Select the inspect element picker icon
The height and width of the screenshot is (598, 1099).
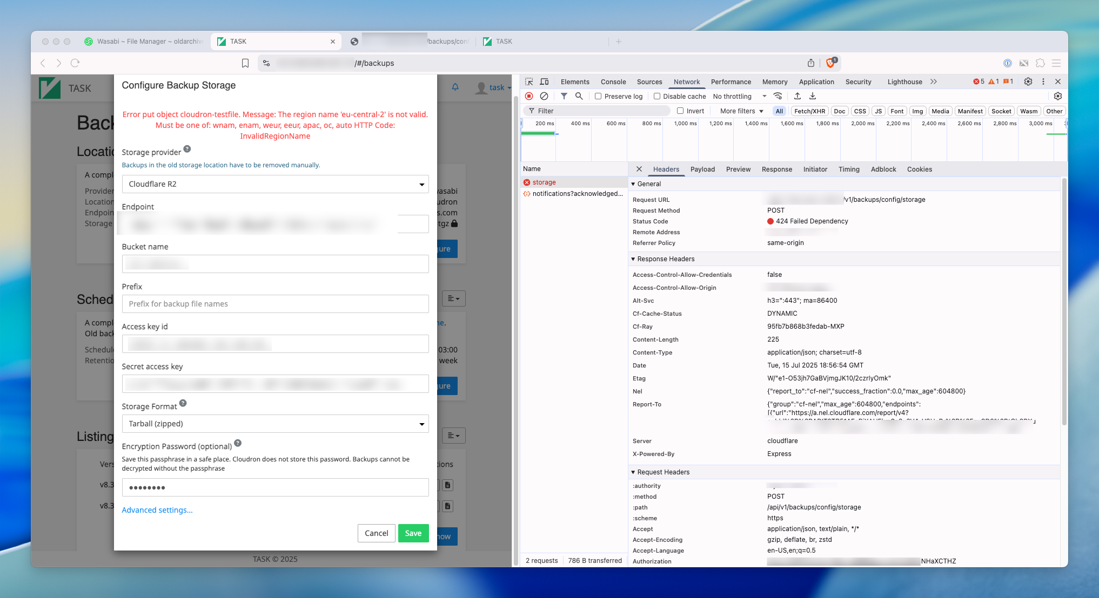point(529,81)
